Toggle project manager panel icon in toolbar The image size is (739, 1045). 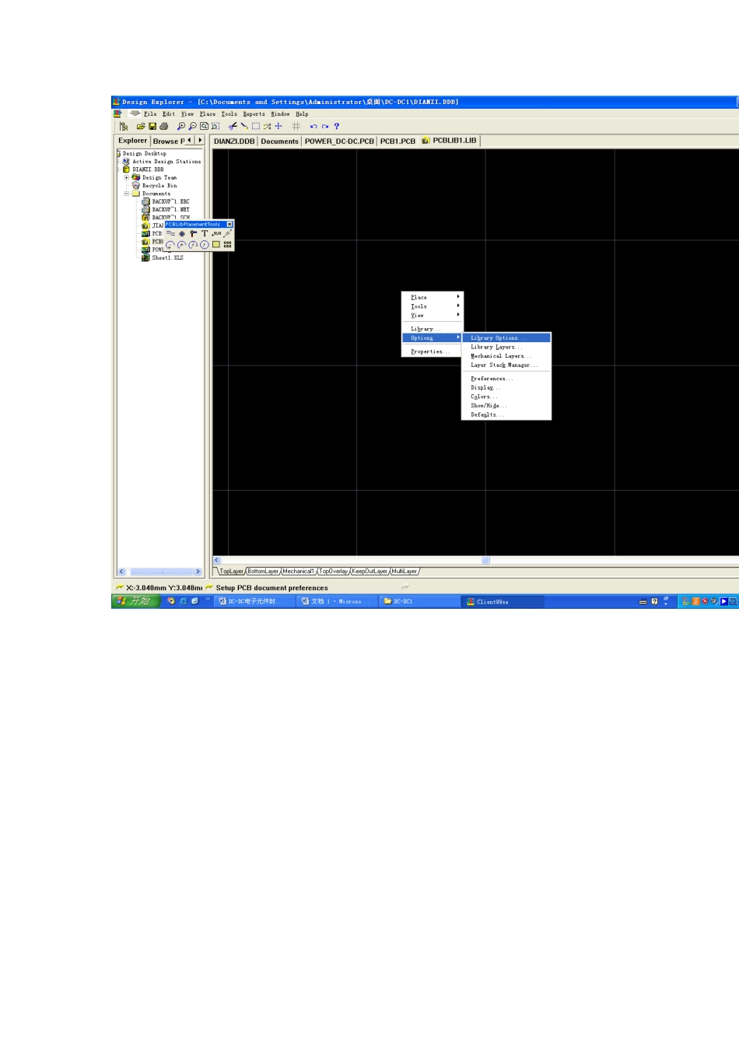tap(124, 126)
